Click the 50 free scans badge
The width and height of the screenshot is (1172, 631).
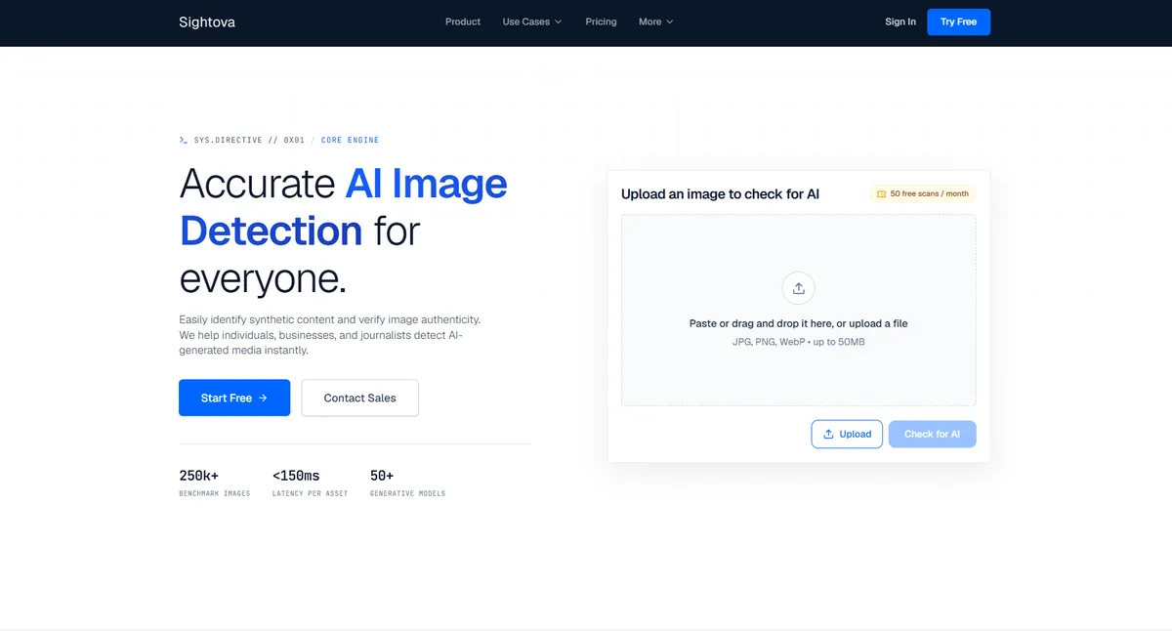click(x=923, y=193)
